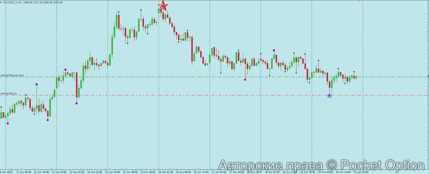Click the blue gear marker on TP line
The height and width of the screenshot is (174, 429).
pos(329,96)
